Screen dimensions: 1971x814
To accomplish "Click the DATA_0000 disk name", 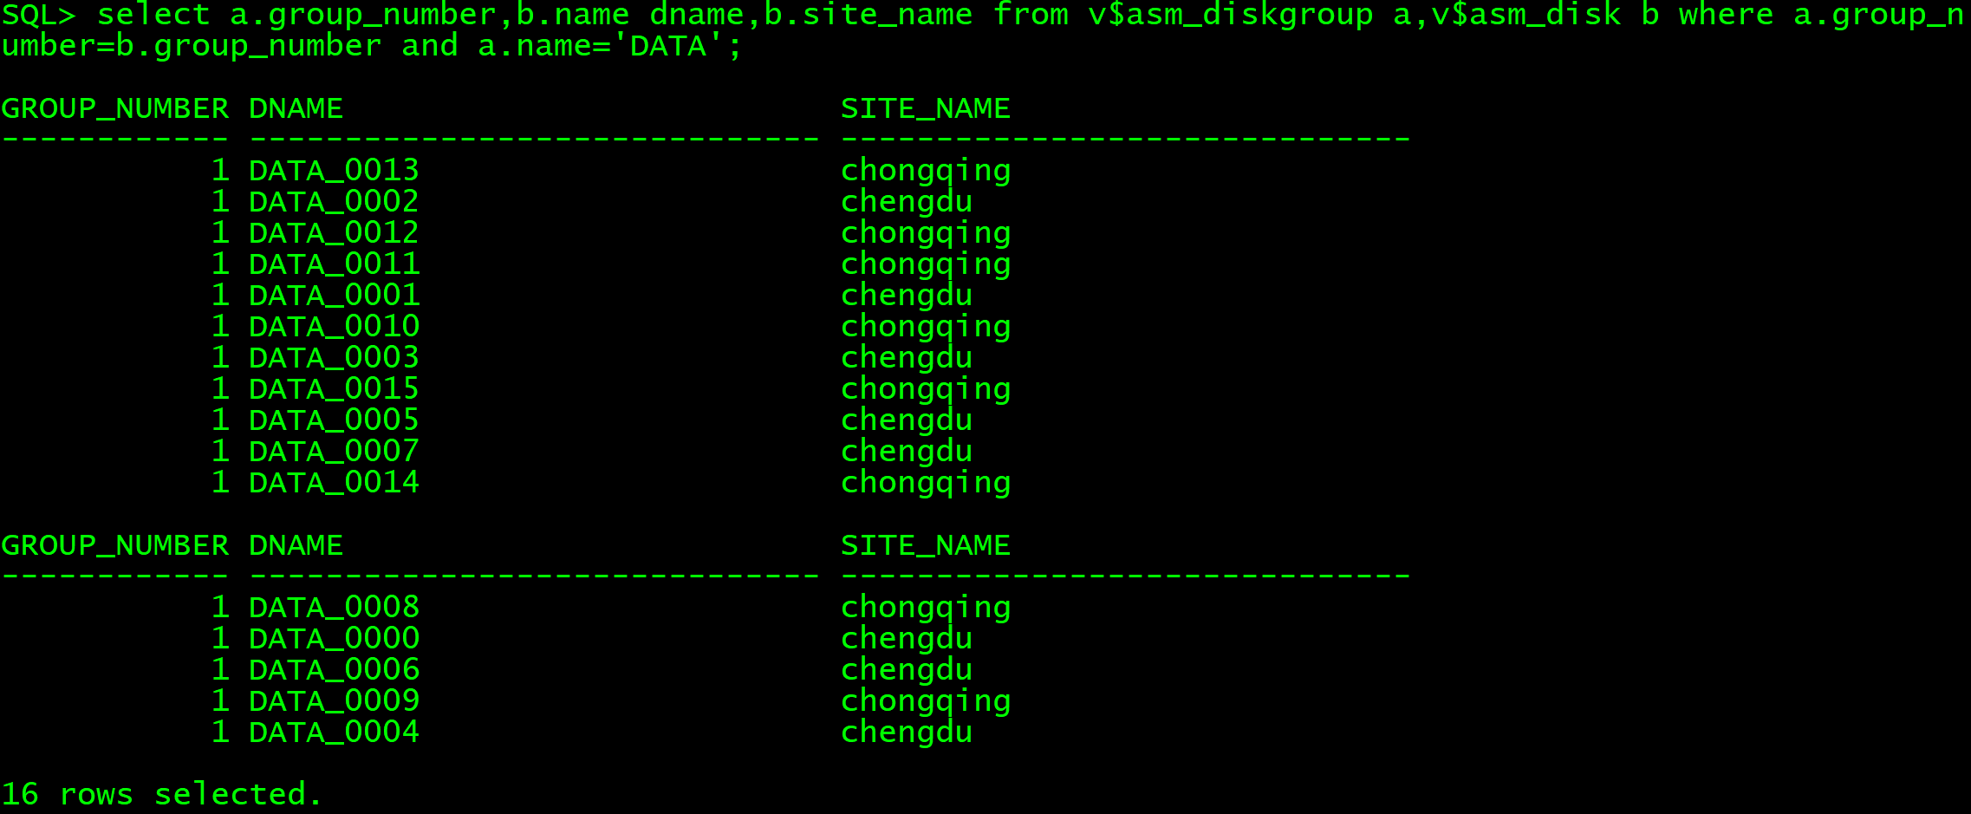I will point(334,639).
